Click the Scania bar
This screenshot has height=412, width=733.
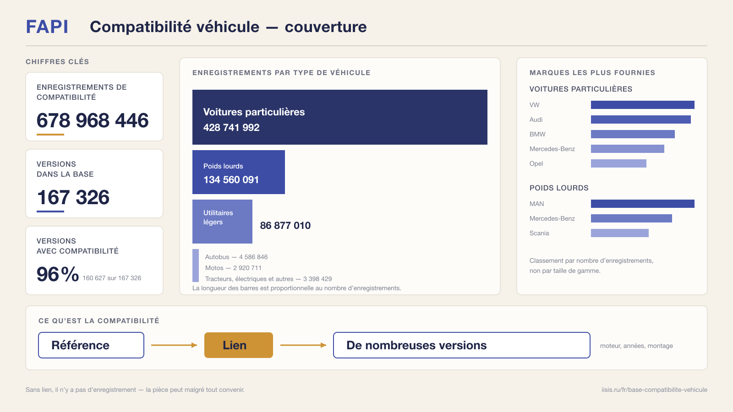pos(620,233)
